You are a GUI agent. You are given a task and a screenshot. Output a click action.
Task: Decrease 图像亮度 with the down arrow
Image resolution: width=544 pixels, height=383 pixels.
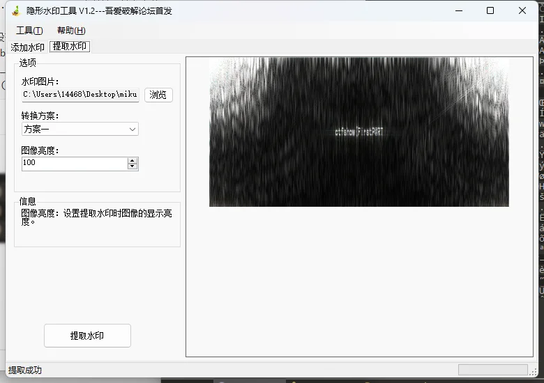tap(133, 166)
